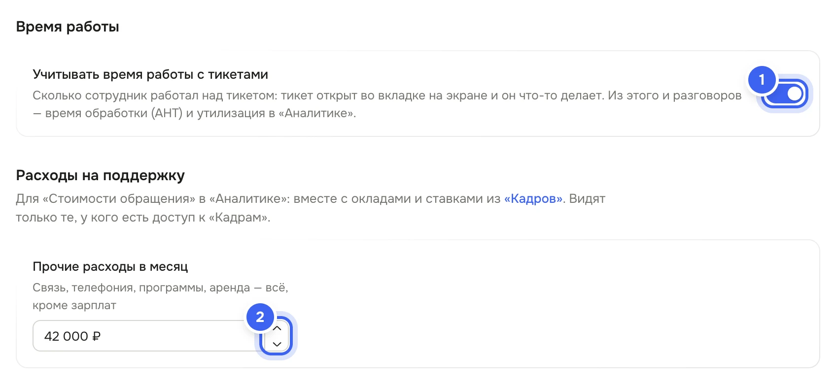Image resolution: width=836 pixels, height=384 pixels.
Task: Click the description starting «Сколько сотрудник работал»
Action: coord(387,104)
